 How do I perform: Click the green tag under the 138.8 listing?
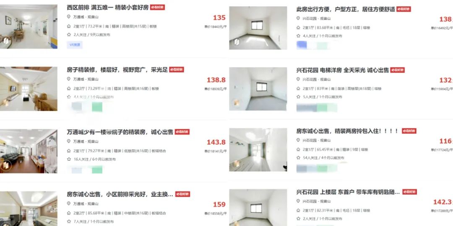click(x=97, y=107)
